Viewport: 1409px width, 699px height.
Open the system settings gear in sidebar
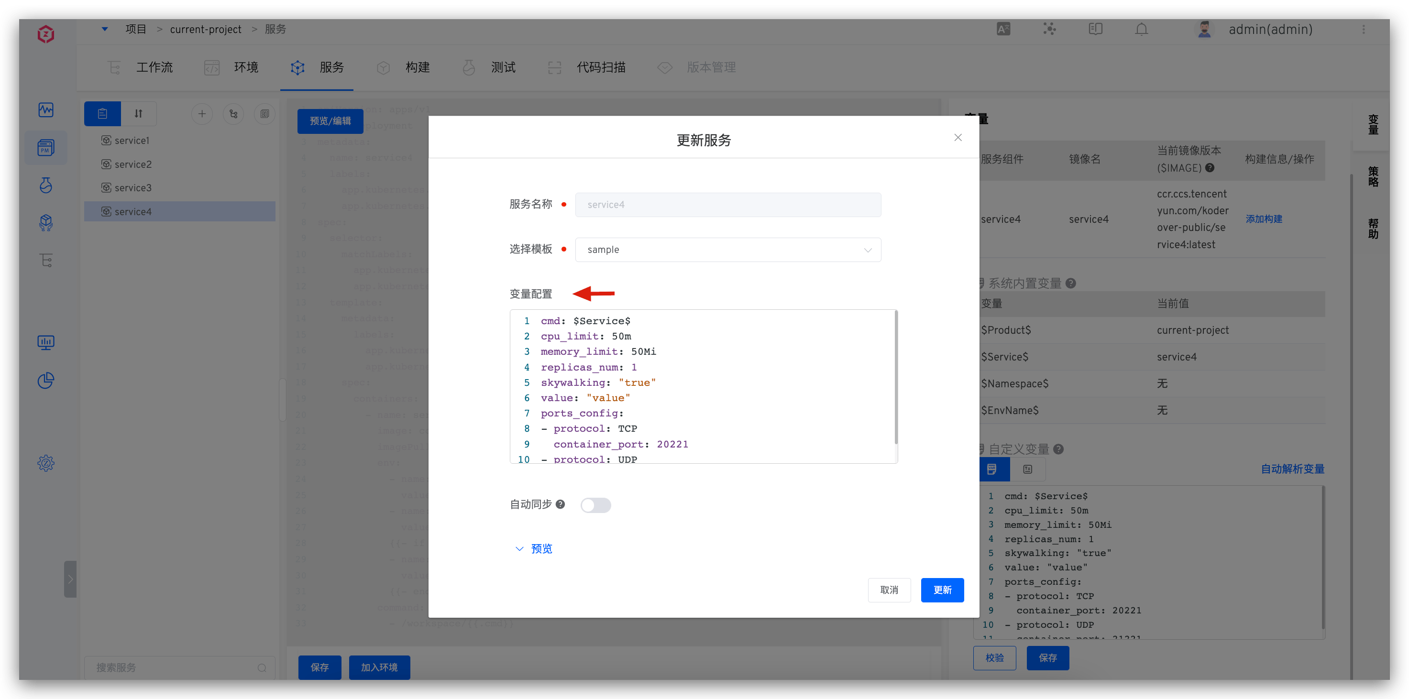point(46,463)
